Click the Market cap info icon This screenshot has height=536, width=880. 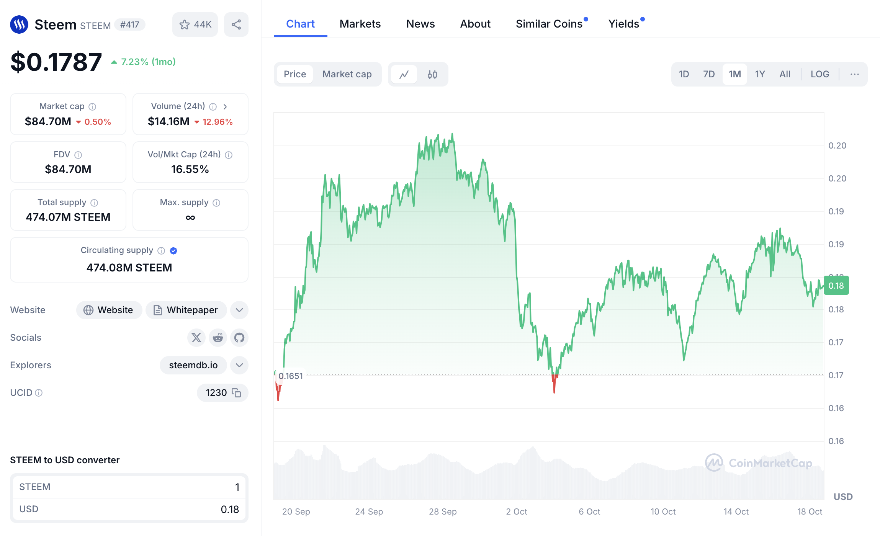coord(92,106)
